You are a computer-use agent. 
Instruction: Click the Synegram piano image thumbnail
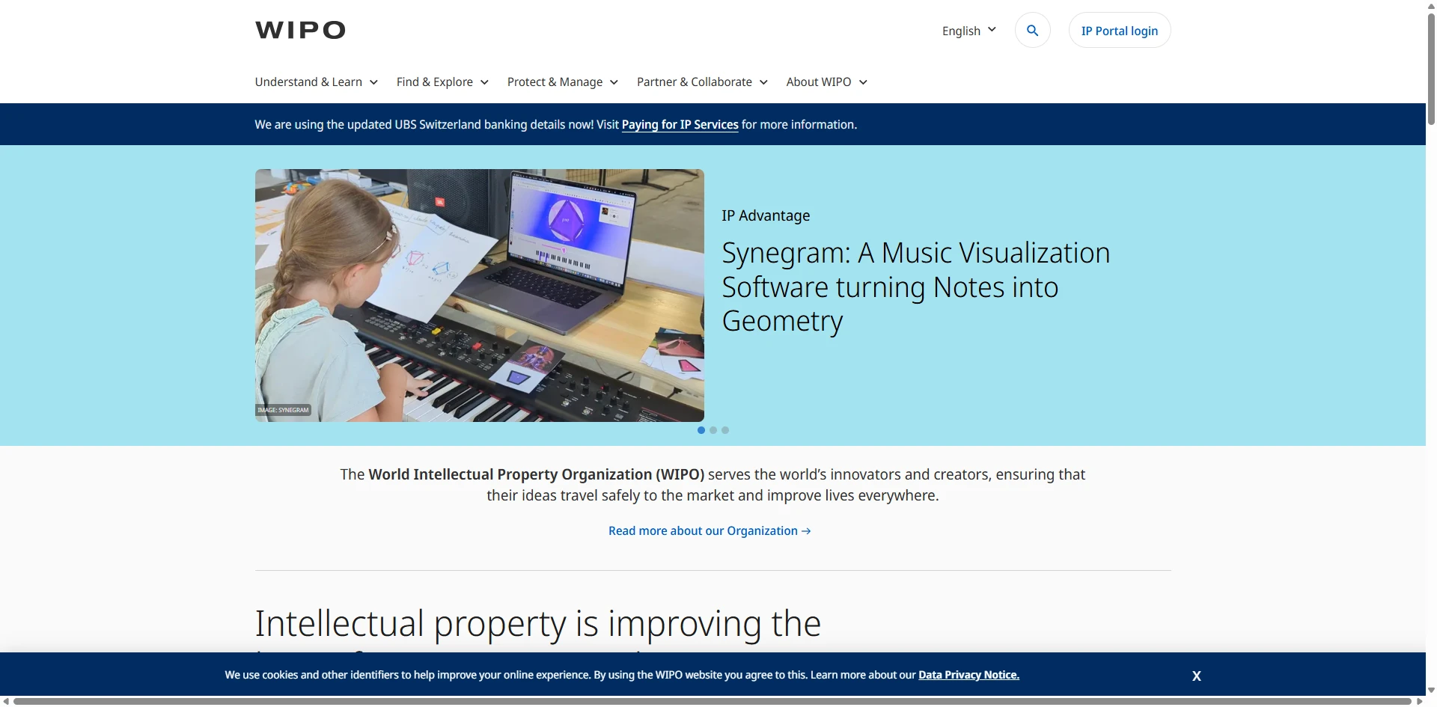pyautogui.click(x=479, y=296)
